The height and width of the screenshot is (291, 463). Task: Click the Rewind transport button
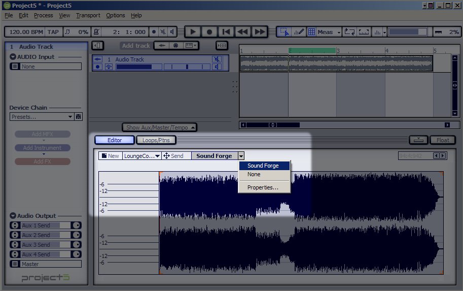click(243, 32)
